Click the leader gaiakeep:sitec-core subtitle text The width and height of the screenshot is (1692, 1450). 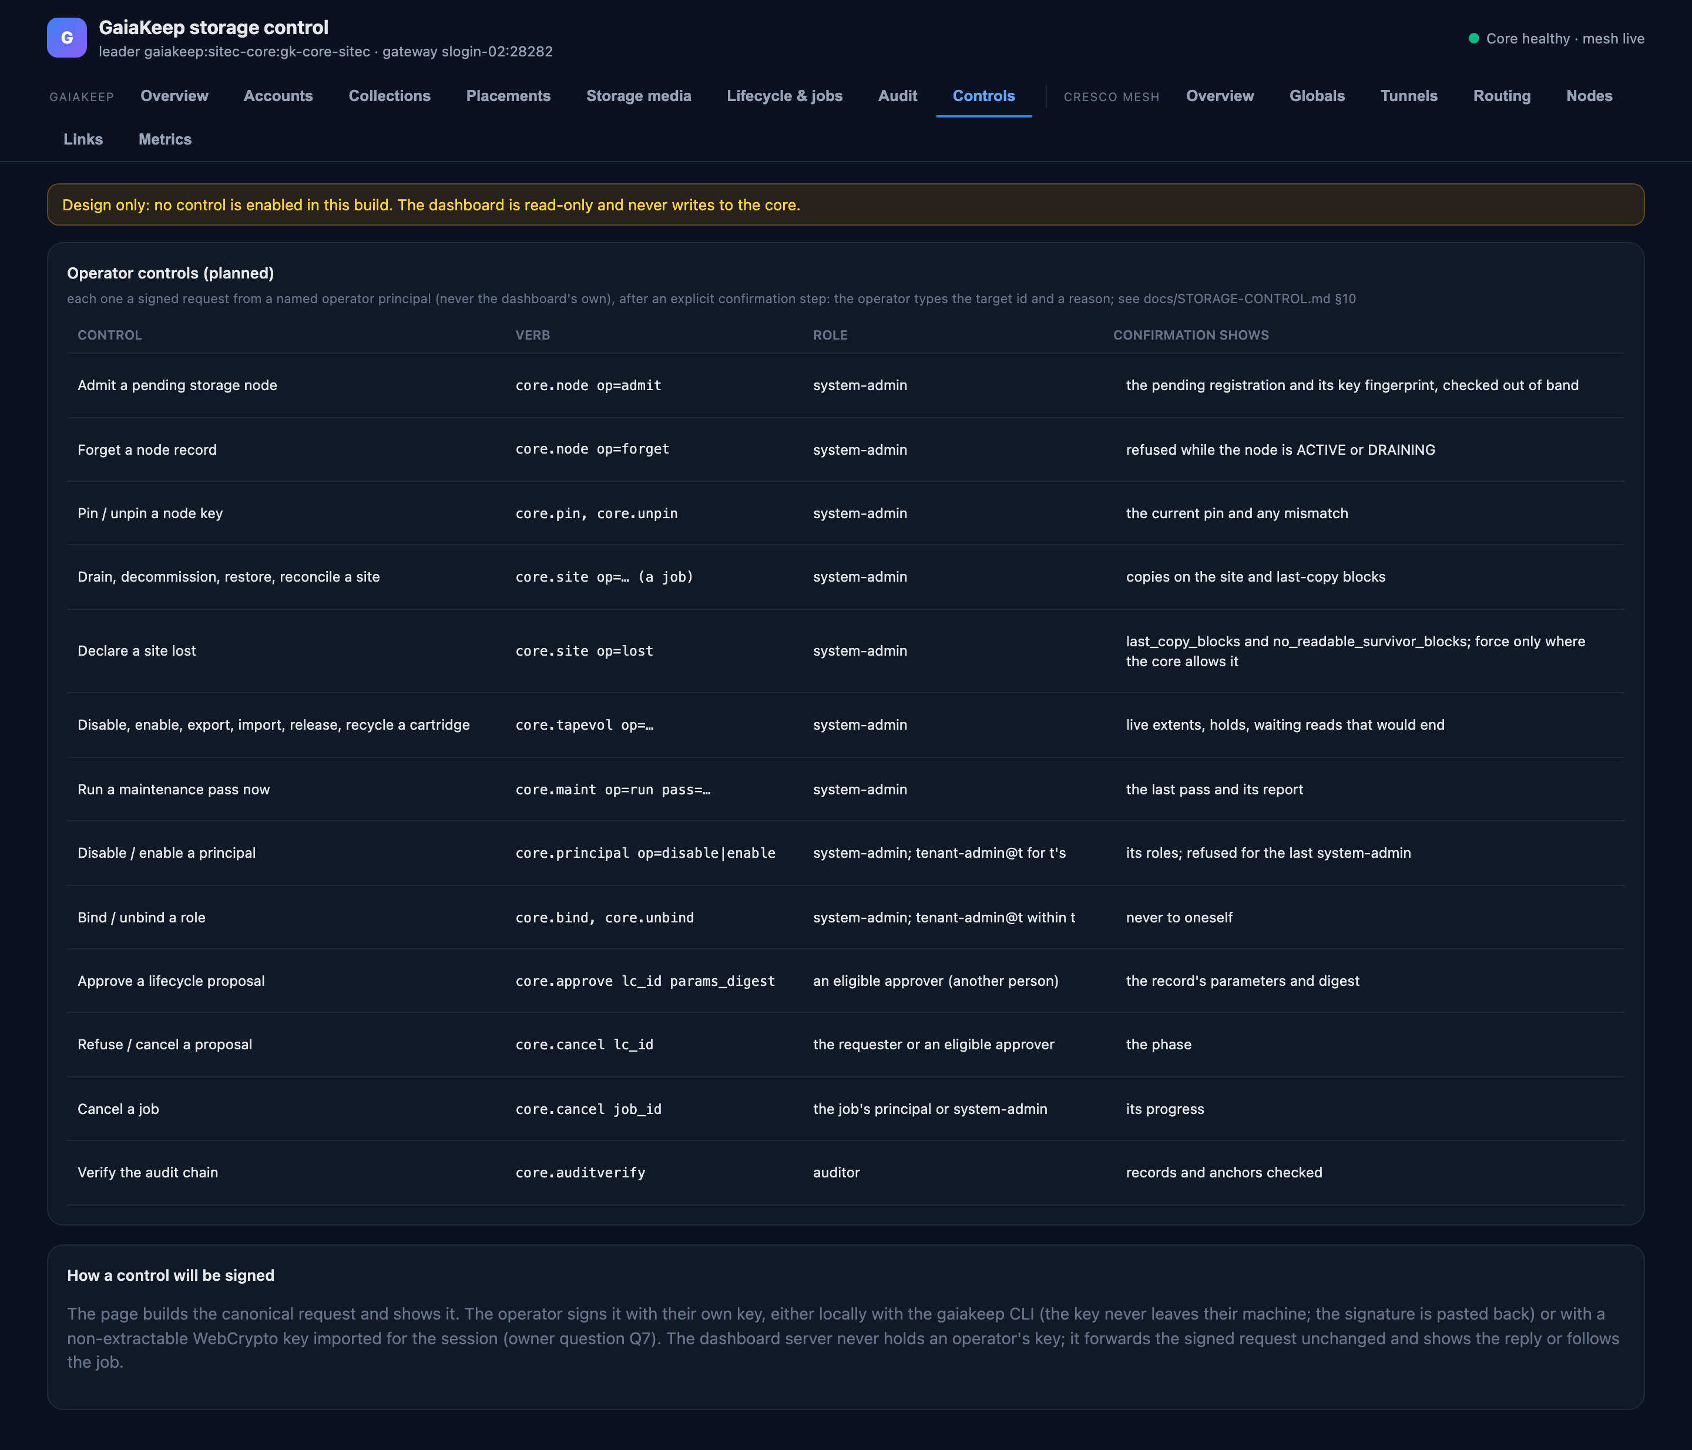[326, 52]
